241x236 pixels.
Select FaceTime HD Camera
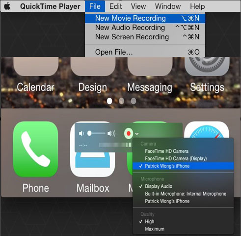coord(183,151)
